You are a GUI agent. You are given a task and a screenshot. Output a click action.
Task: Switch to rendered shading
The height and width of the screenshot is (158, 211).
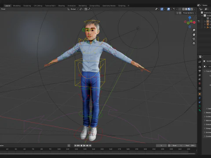tap(192, 9)
